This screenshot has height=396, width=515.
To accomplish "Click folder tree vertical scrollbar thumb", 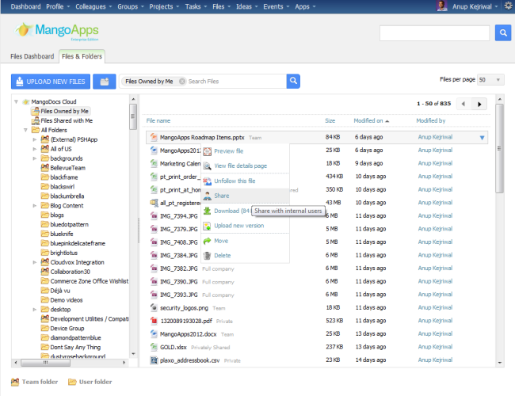I will click(x=133, y=116).
